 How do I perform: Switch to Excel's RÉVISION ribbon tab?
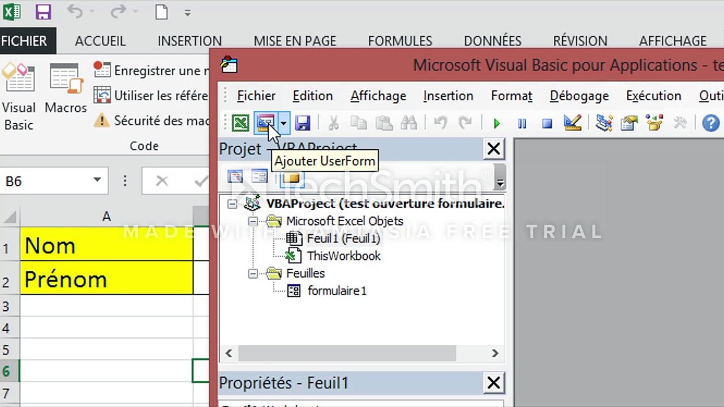pos(580,41)
